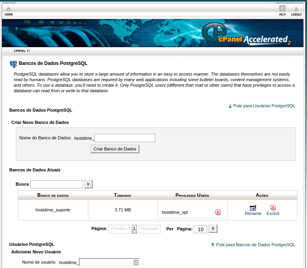
Task: Focus the Nome de usuário input field
Action: tap(109, 262)
